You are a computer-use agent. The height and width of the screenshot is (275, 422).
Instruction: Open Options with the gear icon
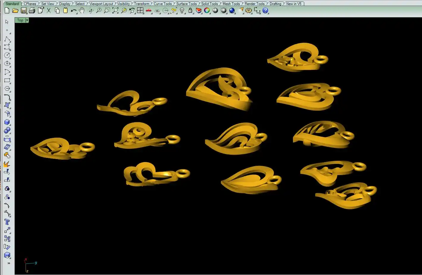[249, 11]
